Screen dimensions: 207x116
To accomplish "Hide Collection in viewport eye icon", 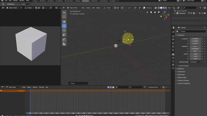I will (202, 13).
